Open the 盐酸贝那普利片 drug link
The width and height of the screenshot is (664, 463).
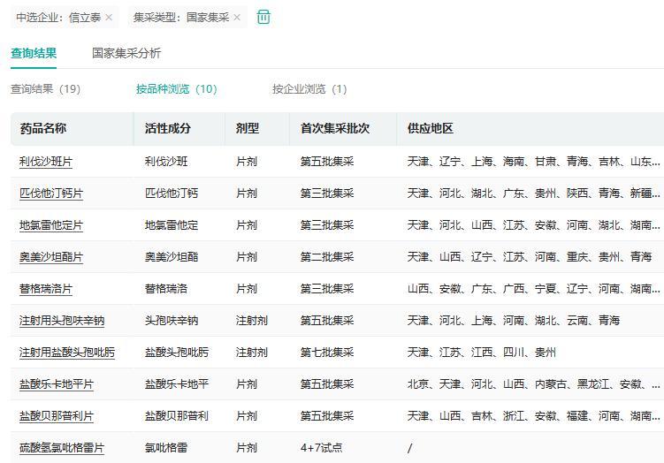[x=57, y=415]
